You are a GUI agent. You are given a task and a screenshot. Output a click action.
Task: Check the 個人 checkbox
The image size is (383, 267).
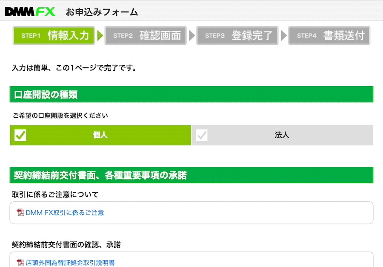click(20, 135)
